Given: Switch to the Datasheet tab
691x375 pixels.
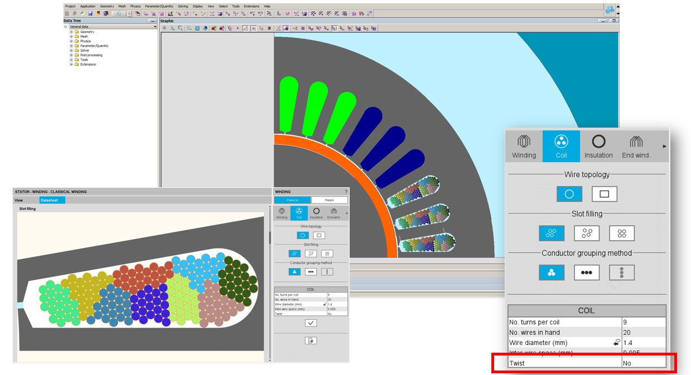Looking at the screenshot, I should point(52,200).
